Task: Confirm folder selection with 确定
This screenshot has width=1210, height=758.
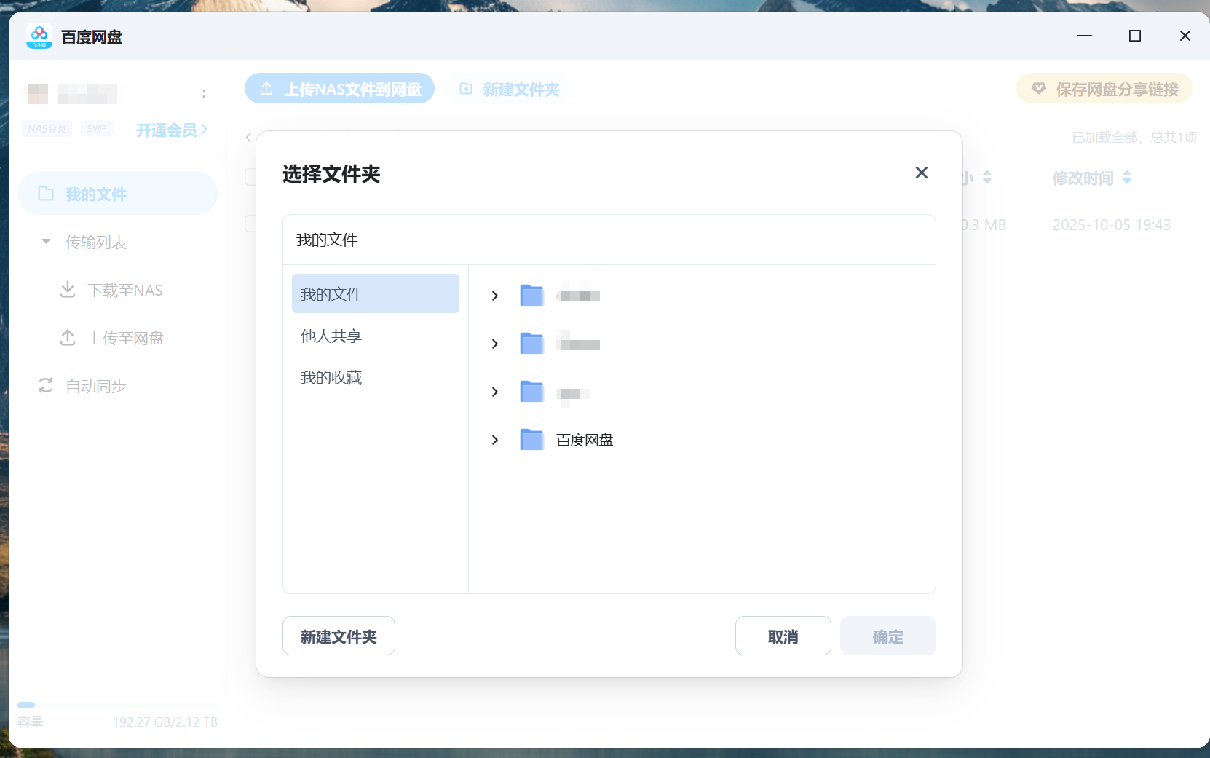Action: pos(888,636)
